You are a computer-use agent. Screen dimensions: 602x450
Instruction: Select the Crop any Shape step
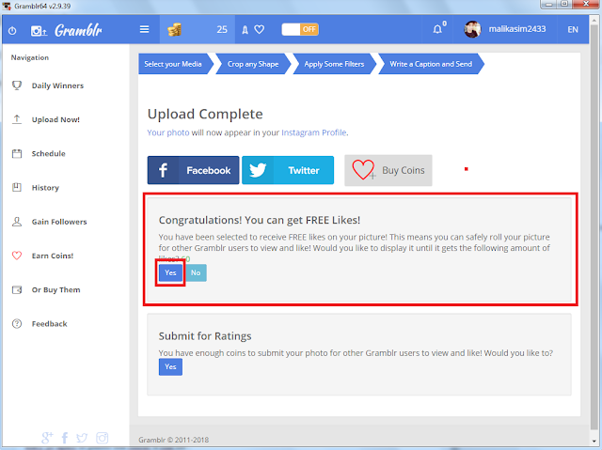pyautogui.click(x=253, y=64)
